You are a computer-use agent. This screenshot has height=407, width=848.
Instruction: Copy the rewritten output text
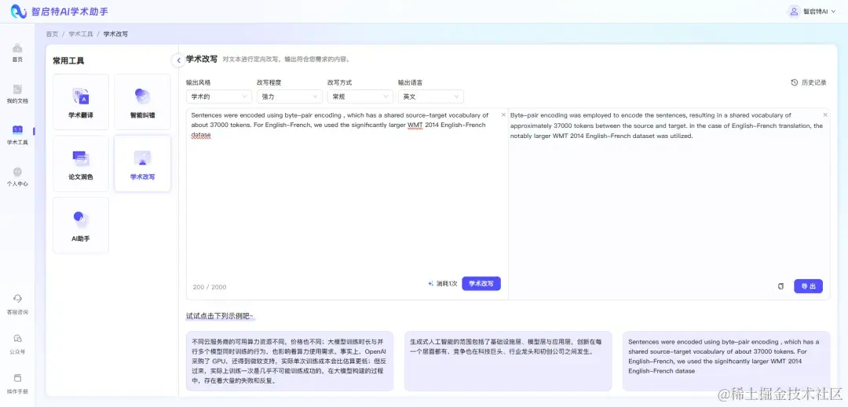[780, 286]
